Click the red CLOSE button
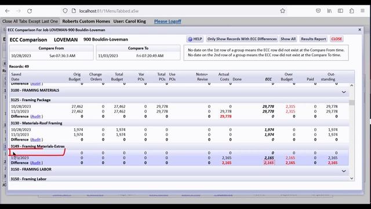The image size is (371, 209). click(x=336, y=39)
